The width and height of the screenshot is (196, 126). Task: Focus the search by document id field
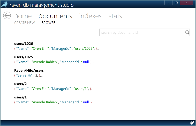(x=145, y=32)
